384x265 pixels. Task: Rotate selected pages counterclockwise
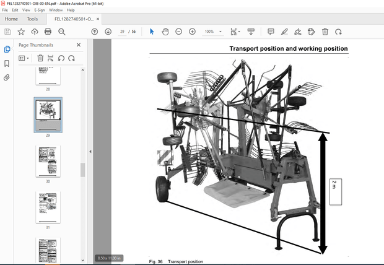(61, 58)
